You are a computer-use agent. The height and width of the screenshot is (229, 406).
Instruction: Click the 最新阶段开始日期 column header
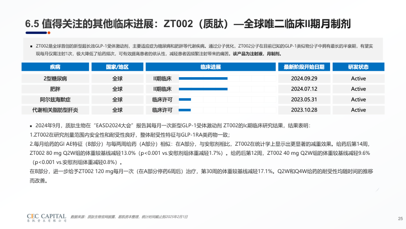pos(304,67)
